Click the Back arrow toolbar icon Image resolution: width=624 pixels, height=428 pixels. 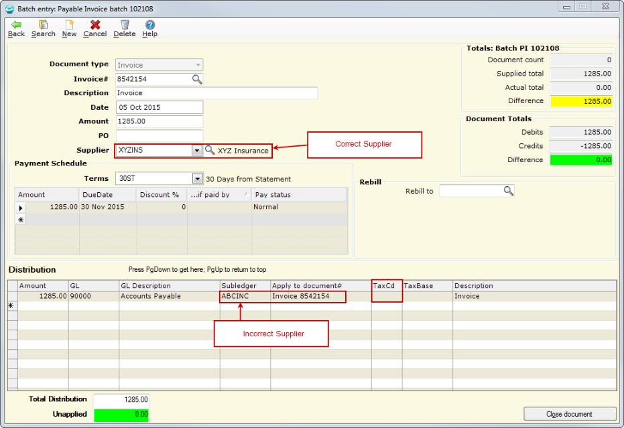click(16, 25)
